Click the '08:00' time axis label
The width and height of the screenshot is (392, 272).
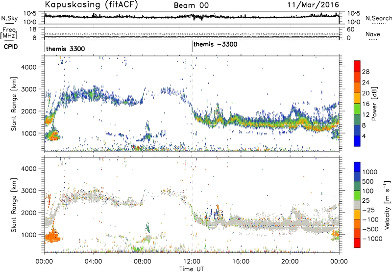[143, 262]
